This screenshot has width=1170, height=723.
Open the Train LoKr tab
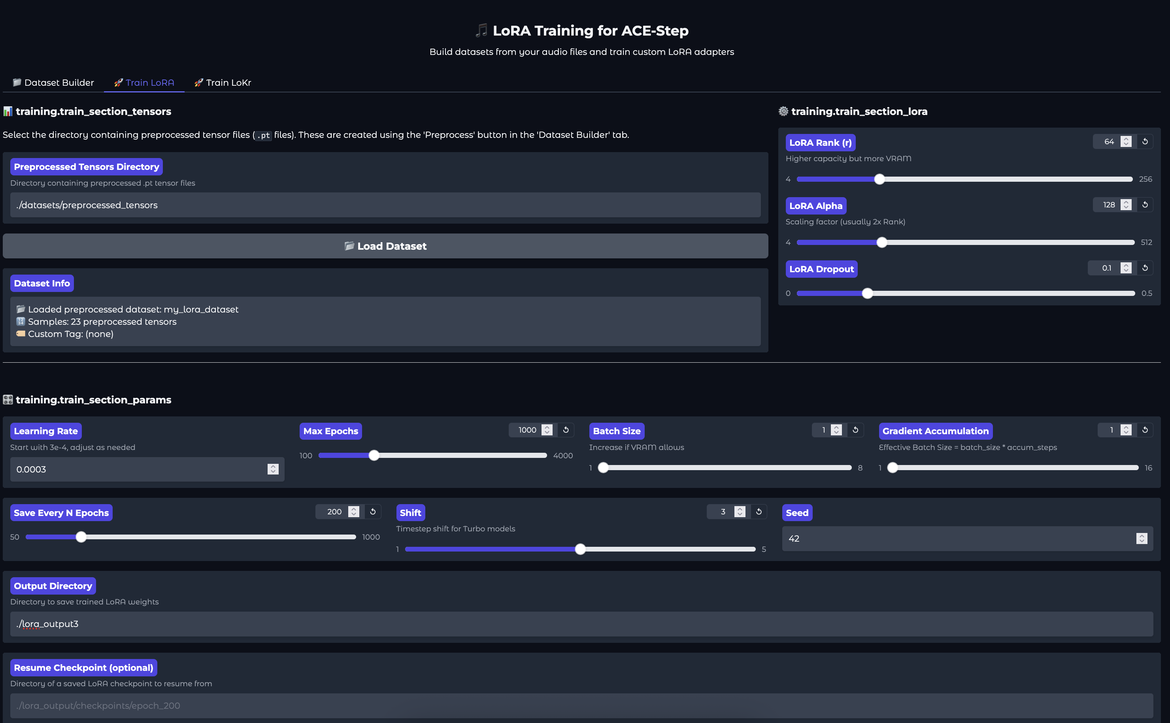tap(223, 83)
